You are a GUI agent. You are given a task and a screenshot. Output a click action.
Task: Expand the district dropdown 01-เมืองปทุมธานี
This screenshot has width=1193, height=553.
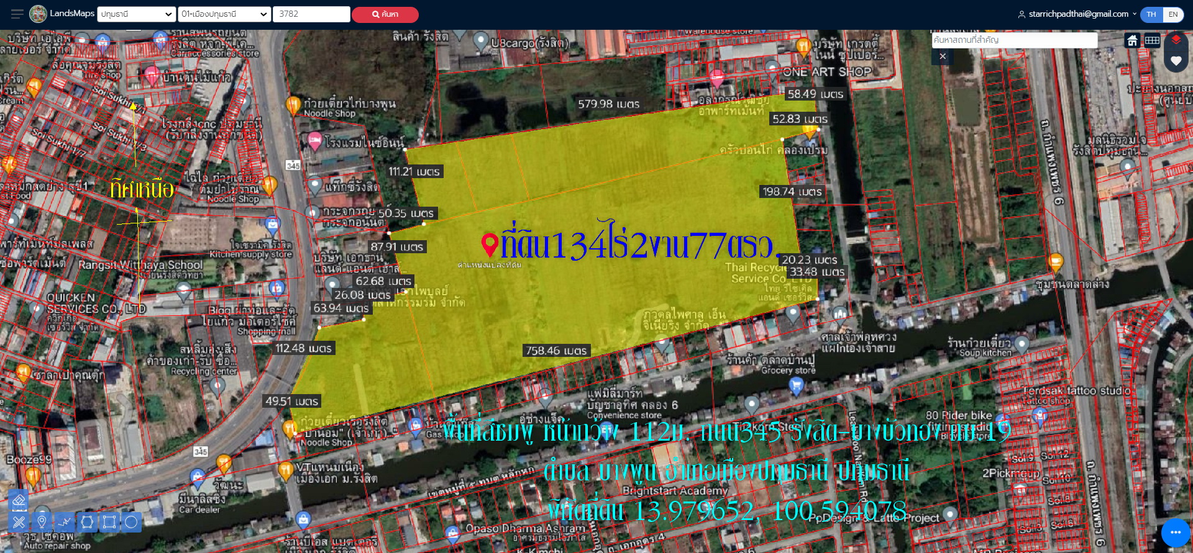point(224,14)
